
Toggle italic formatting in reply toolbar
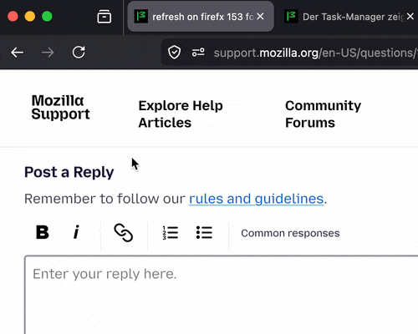(x=76, y=232)
